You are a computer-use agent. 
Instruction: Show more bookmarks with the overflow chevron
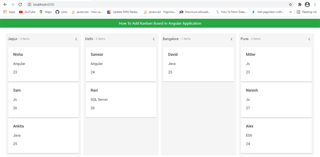click(x=291, y=12)
